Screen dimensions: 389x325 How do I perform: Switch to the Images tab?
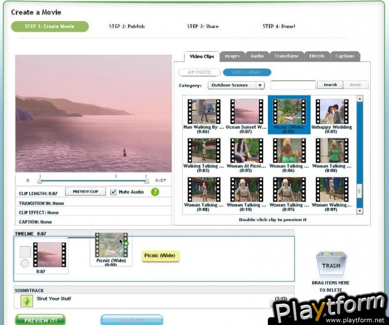pyautogui.click(x=232, y=56)
